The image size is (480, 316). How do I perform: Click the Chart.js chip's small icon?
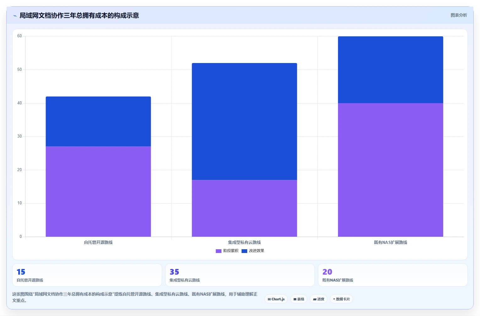pos(269,299)
